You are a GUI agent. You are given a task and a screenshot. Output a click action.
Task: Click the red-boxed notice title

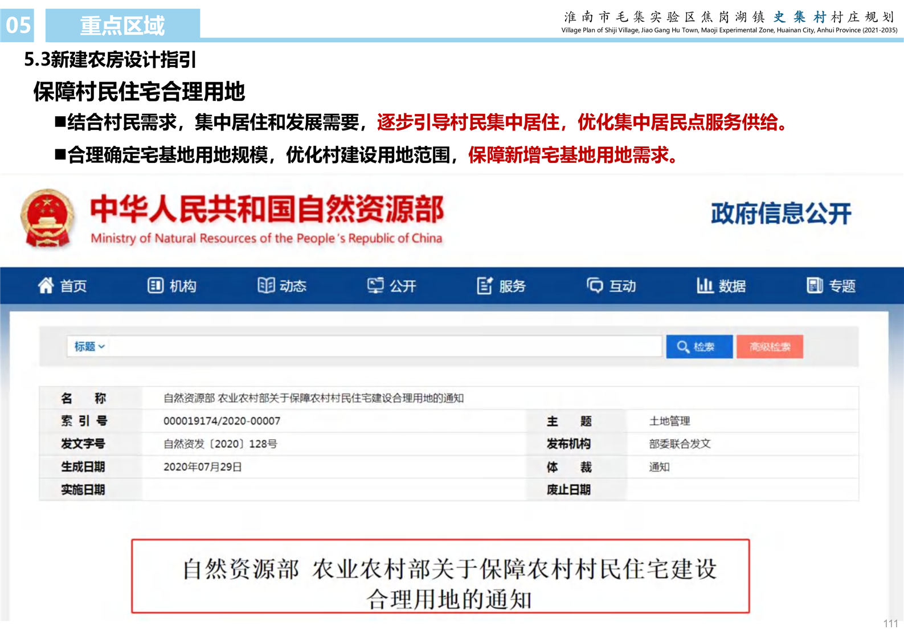(449, 583)
